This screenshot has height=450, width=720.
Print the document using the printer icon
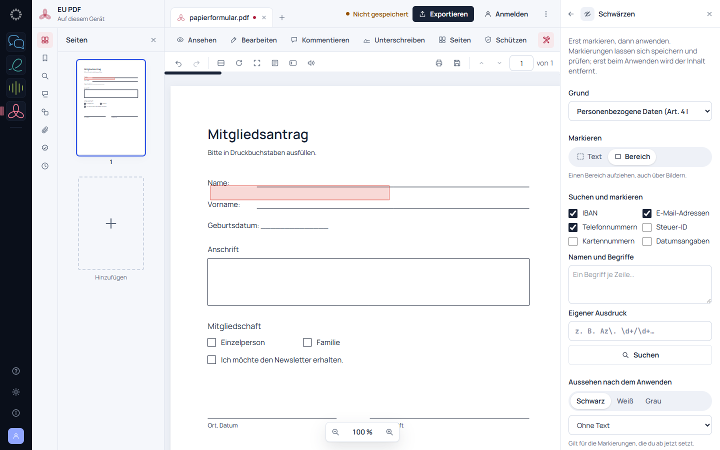[x=439, y=63]
